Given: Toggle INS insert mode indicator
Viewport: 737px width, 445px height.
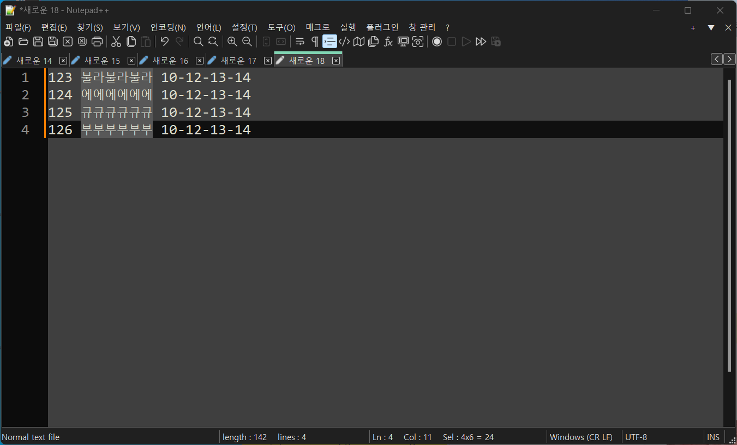Looking at the screenshot, I should pos(713,437).
